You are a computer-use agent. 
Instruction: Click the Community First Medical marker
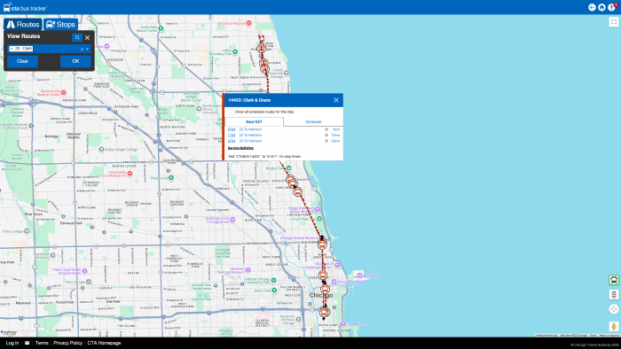130,174
